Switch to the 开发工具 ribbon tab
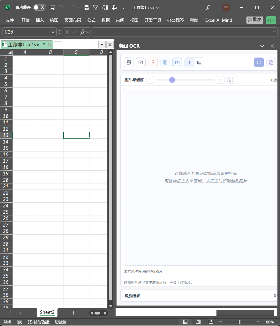 click(153, 20)
